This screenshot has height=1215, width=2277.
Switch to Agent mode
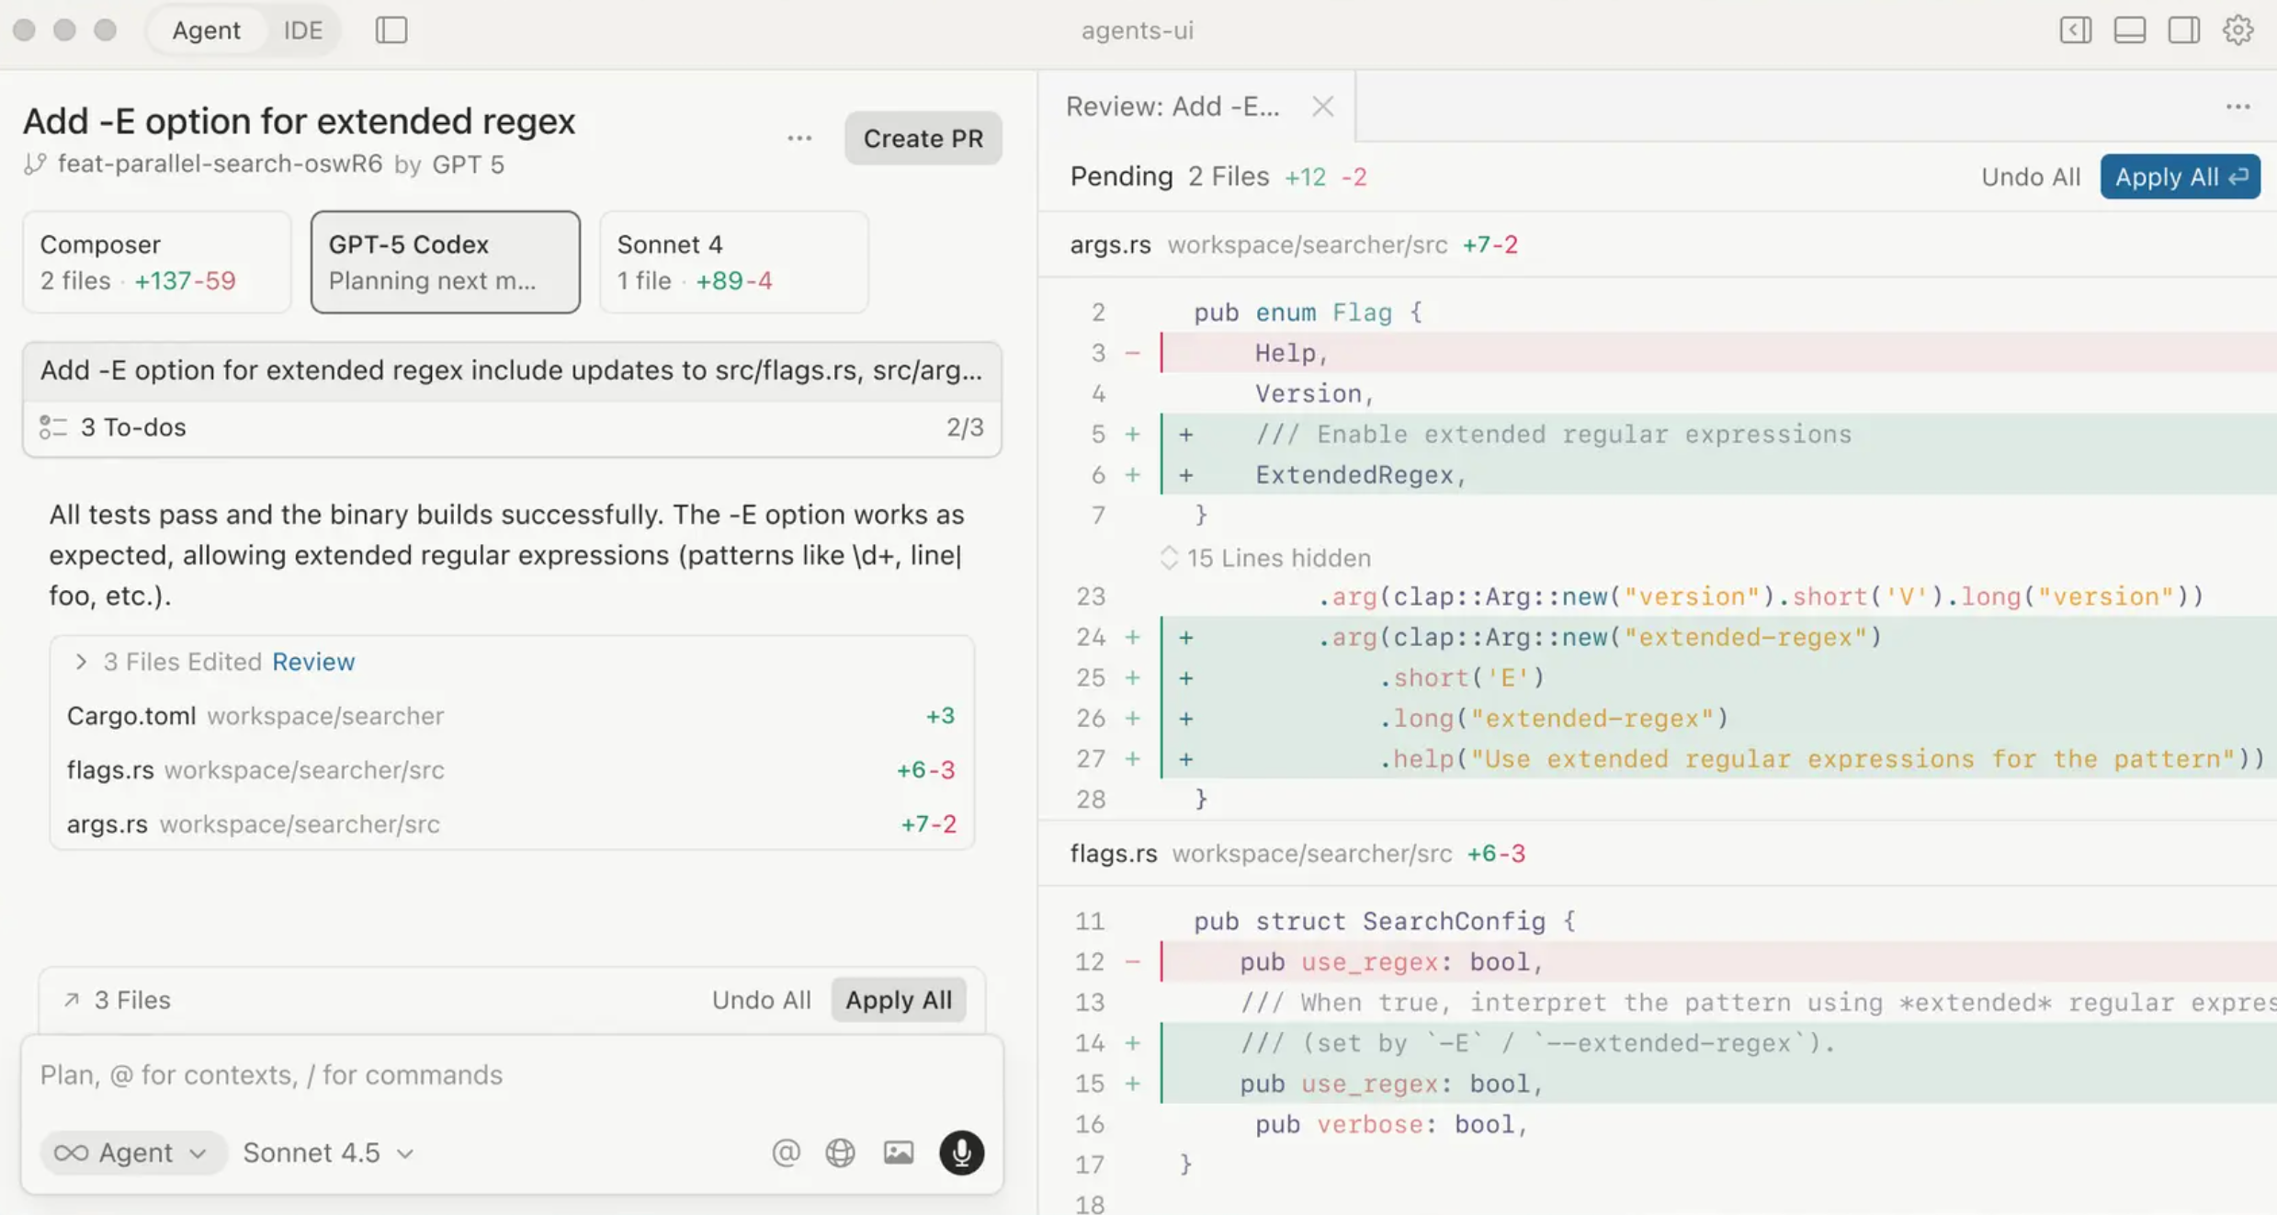tap(206, 30)
